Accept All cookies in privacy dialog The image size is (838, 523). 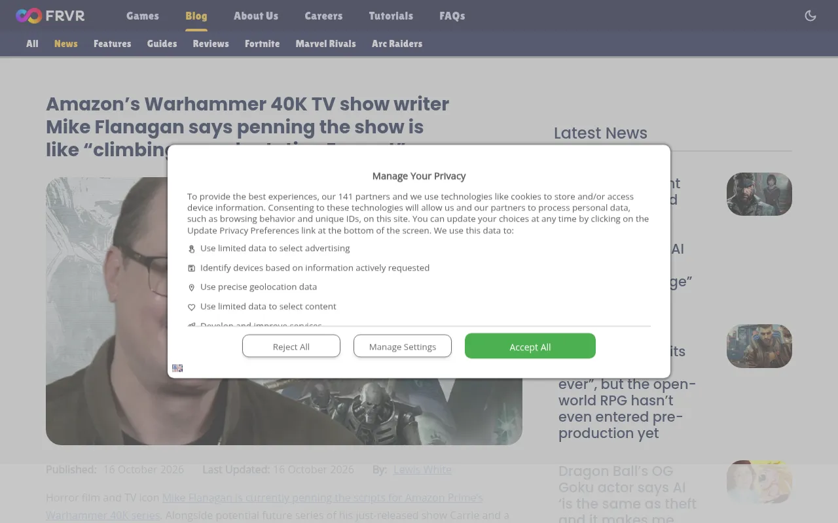(x=530, y=346)
